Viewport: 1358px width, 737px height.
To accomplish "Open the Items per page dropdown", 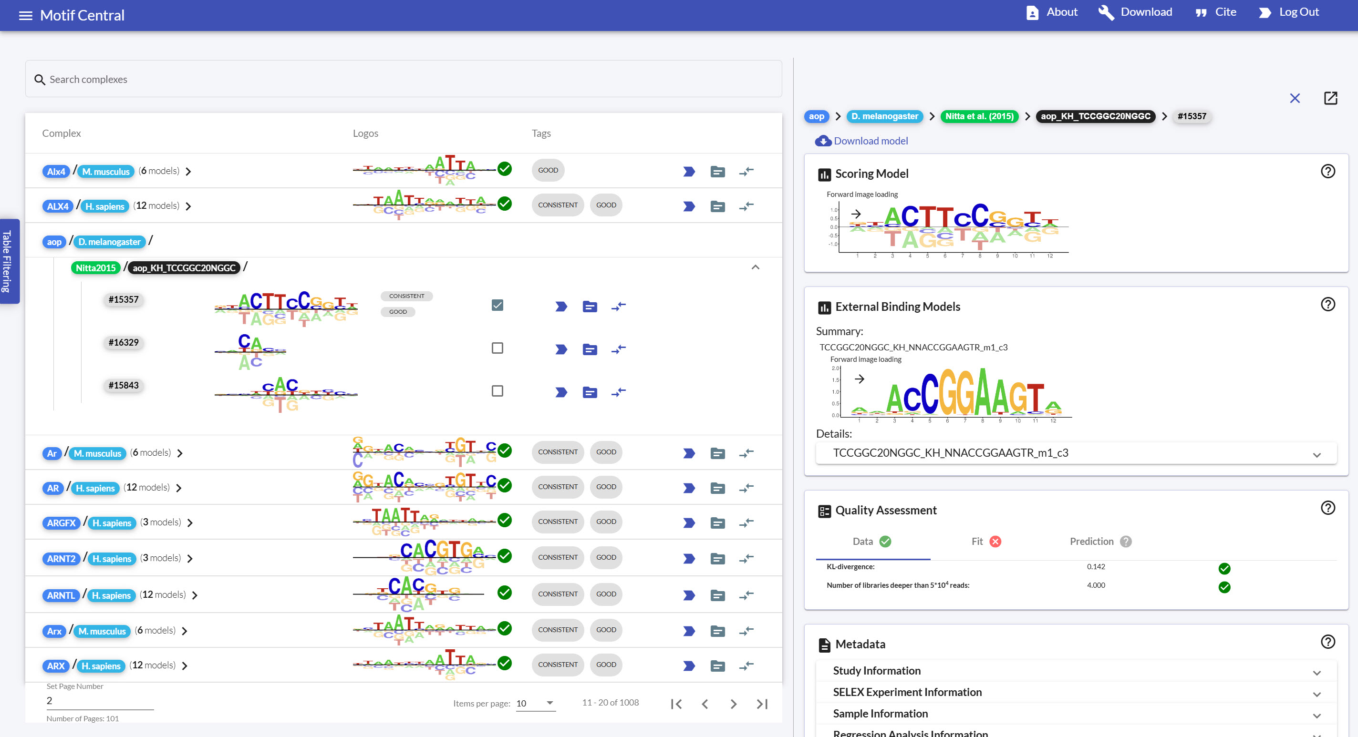I will coord(535,703).
